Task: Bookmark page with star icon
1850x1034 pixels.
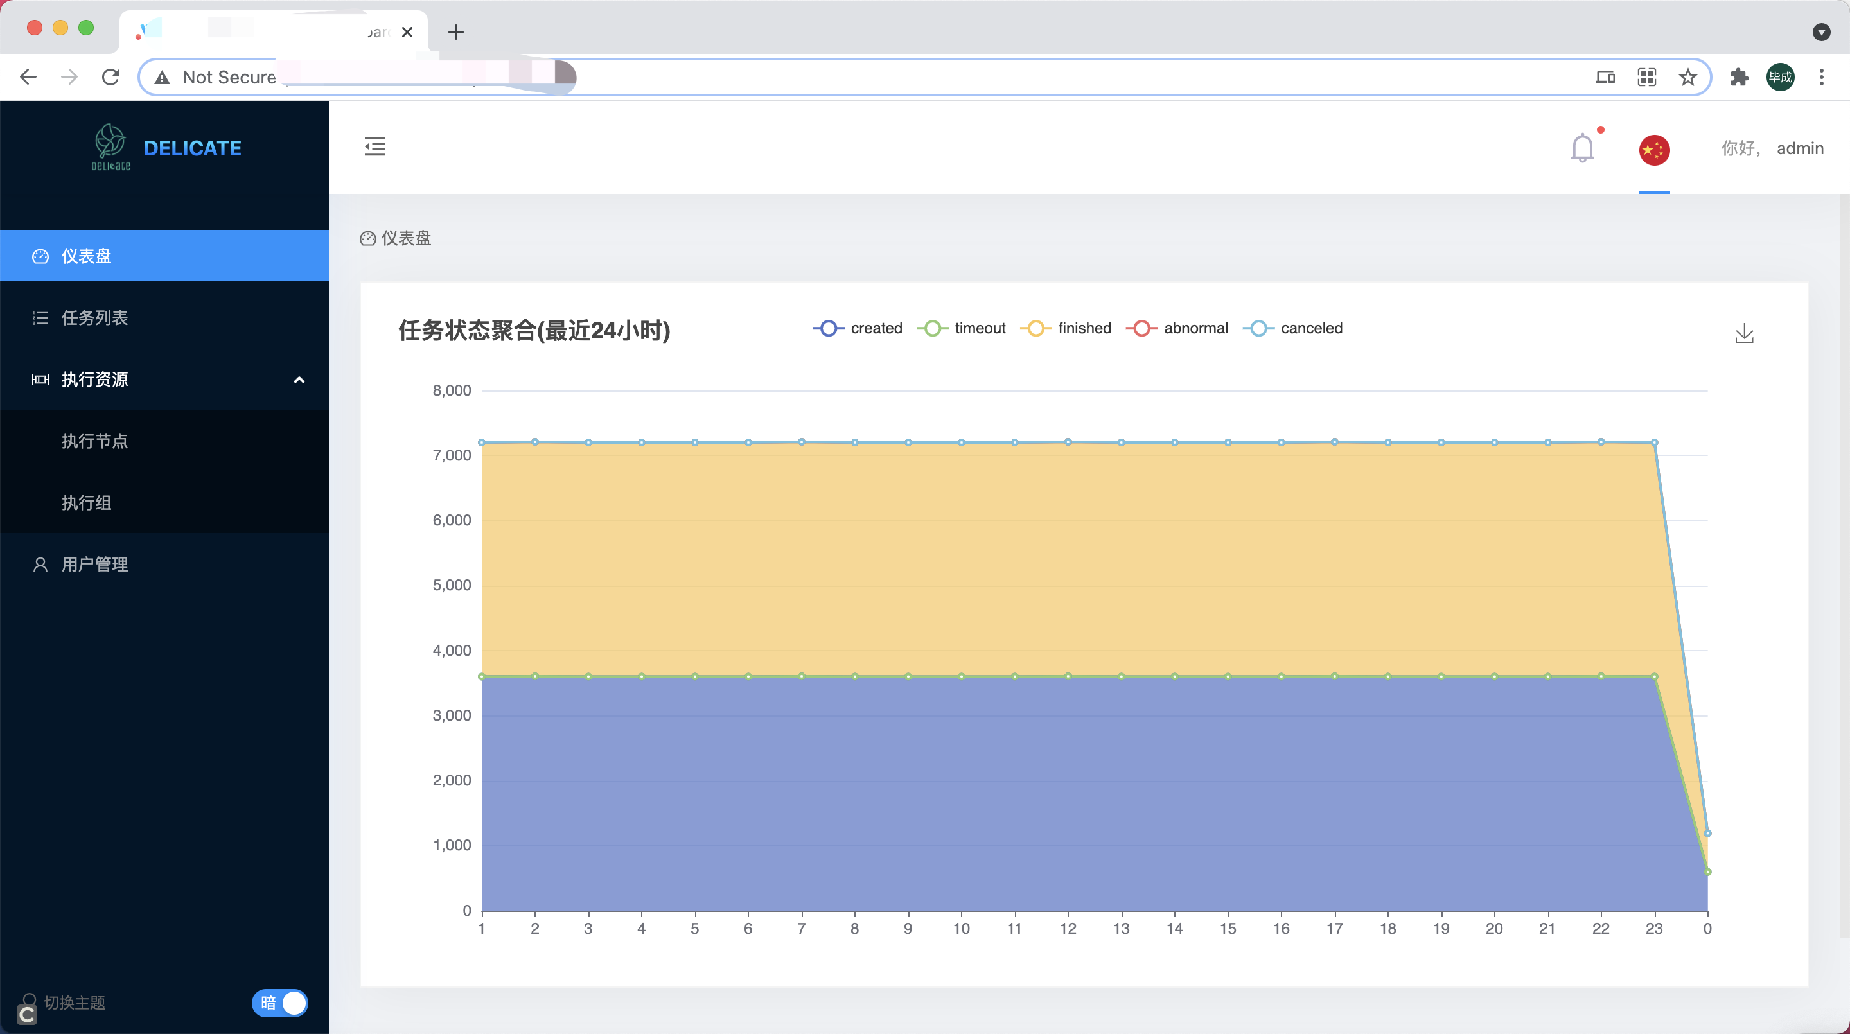Action: [x=1687, y=78]
